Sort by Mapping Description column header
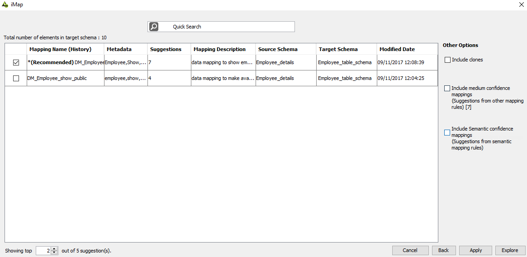Screen dimensions: 527x257 tap(223, 49)
